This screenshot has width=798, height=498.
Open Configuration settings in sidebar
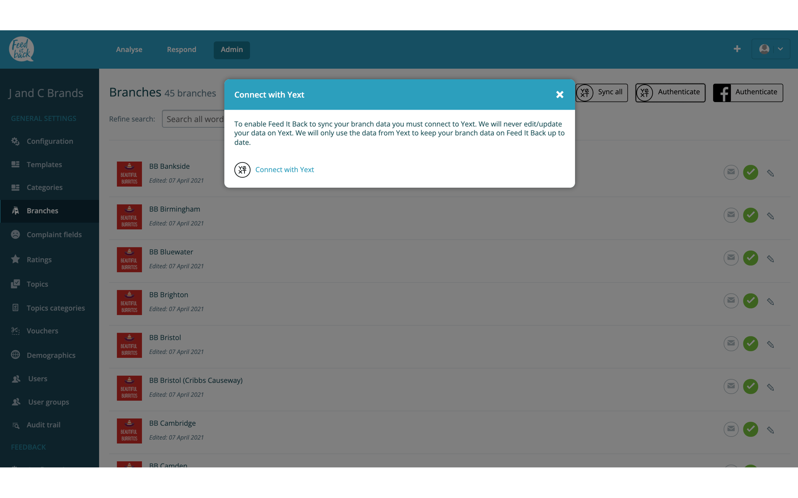[50, 142]
